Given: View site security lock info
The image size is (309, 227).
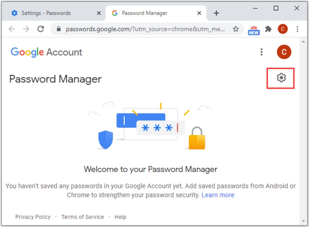Looking at the screenshot, I should (x=58, y=29).
